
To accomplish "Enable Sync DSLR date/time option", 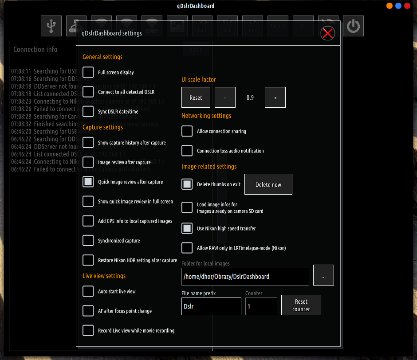I will tap(88, 111).
